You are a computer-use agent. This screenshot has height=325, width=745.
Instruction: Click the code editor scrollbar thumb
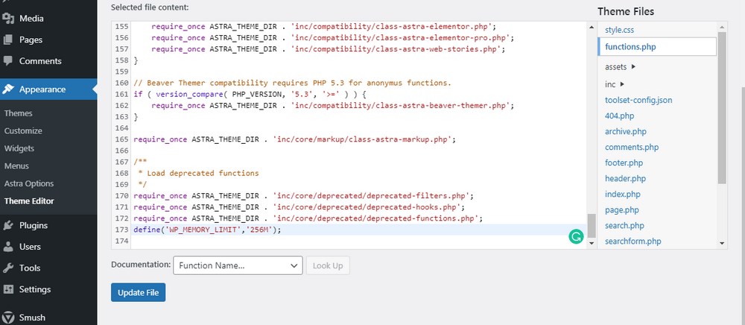coord(592,226)
